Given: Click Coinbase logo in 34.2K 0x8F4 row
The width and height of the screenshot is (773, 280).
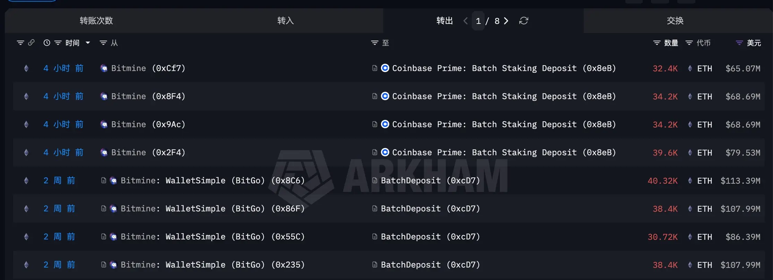Looking at the screenshot, I should tap(385, 96).
